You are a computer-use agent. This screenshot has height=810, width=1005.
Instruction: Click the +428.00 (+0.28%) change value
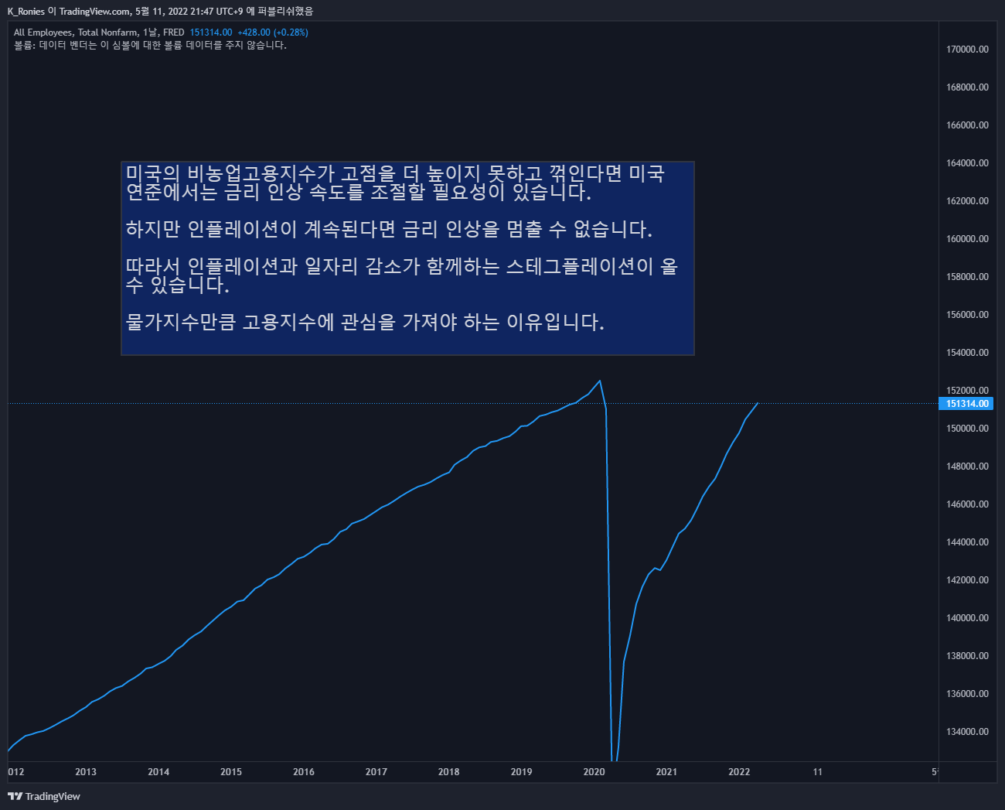point(273,32)
